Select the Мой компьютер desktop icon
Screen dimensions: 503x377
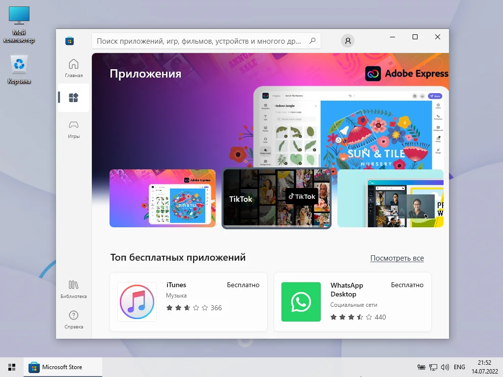pyautogui.click(x=19, y=25)
